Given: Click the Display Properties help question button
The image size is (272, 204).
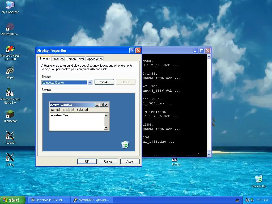Looking at the screenshot, I should click(x=132, y=50).
